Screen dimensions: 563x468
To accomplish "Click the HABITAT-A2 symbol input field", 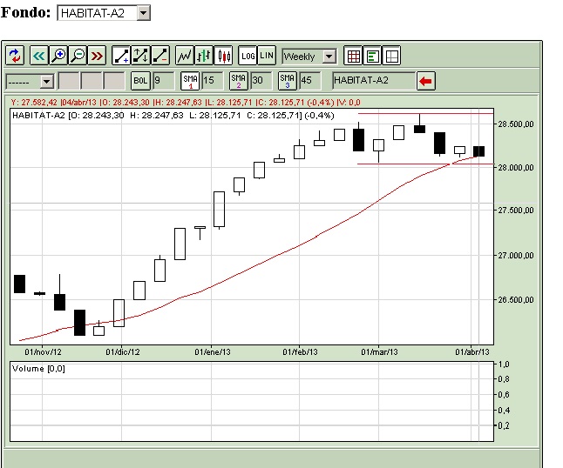I will (374, 81).
